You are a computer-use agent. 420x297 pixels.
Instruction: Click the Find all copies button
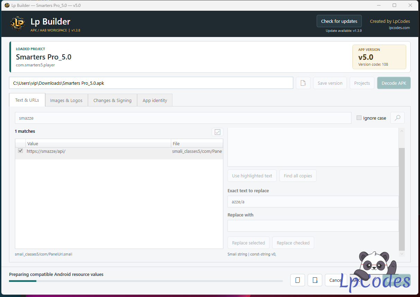click(x=298, y=176)
